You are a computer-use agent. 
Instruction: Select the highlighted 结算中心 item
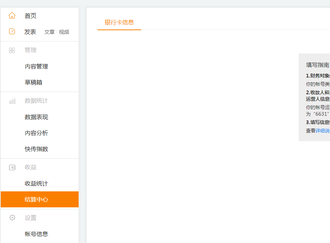37,200
